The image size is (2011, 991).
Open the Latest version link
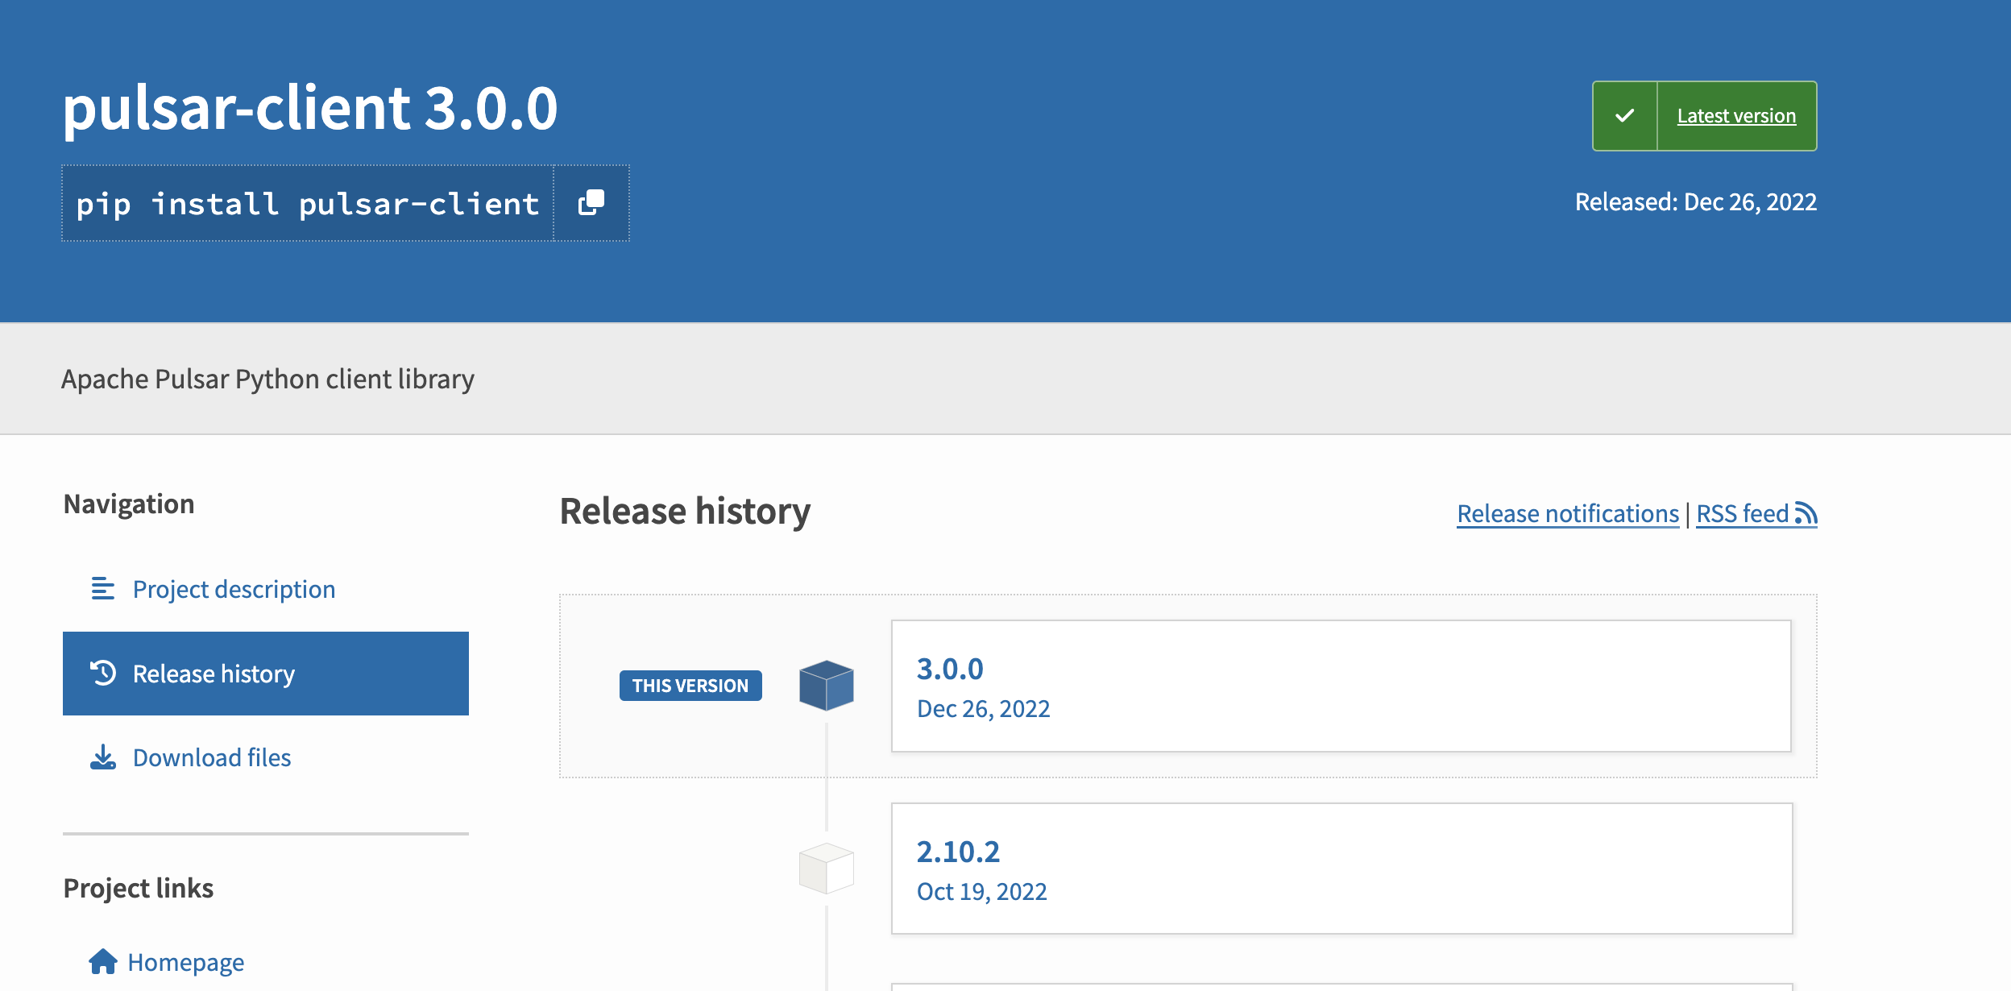coord(1736,116)
